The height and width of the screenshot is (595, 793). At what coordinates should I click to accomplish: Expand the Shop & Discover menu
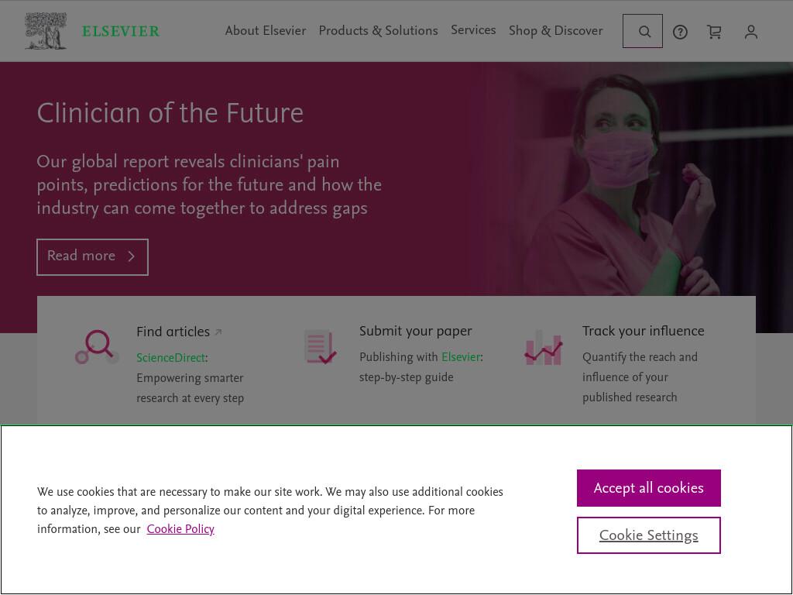pos(556,30)
